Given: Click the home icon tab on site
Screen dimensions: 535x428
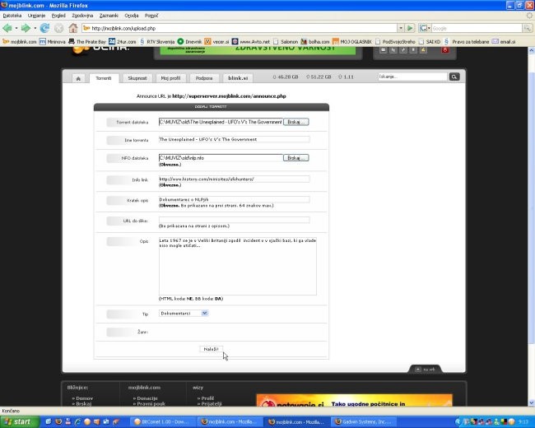Looking at the screenshot, I should [x=78, y=78].
